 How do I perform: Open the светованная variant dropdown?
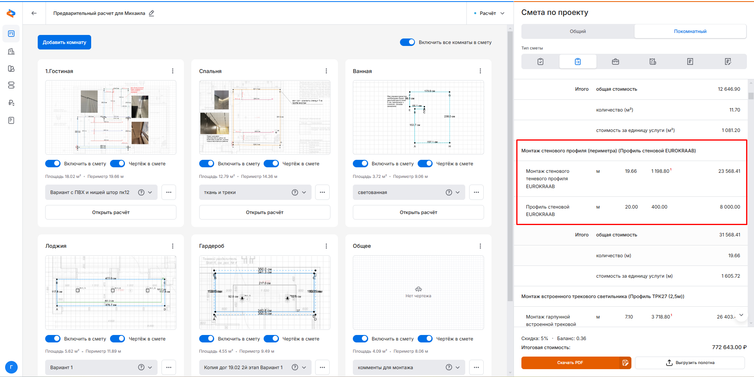click(x=458, y=192)
